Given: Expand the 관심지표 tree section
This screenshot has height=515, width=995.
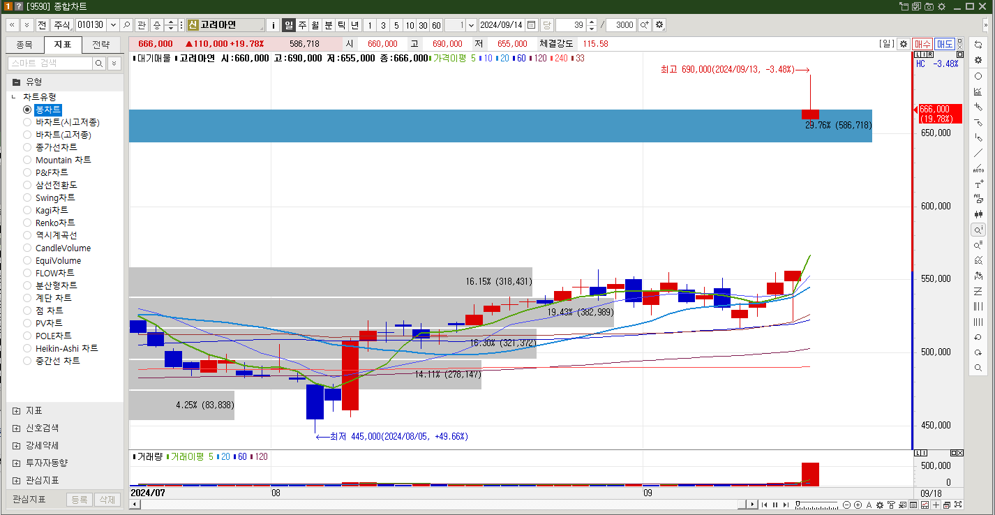Looking at the screenshot, I should coord(16,481).
